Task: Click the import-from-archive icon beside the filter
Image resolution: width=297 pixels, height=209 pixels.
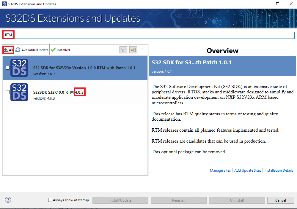Action: click(133, 50)
